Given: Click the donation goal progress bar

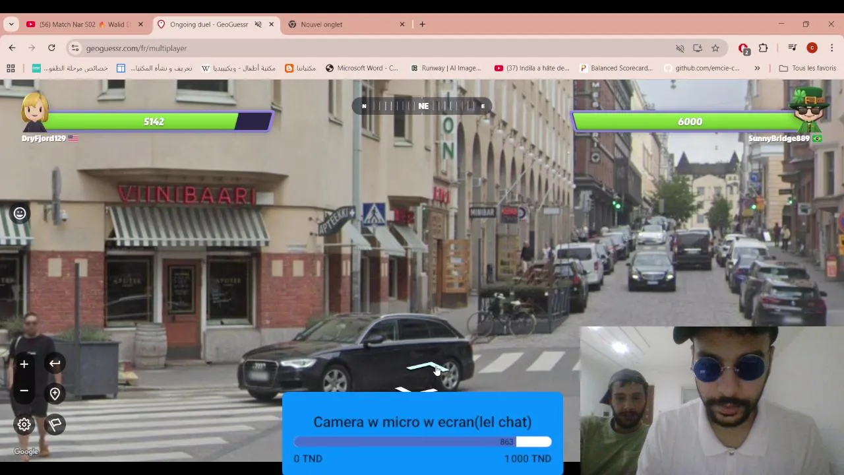Looking at the screenshot, I should point(422,442).
